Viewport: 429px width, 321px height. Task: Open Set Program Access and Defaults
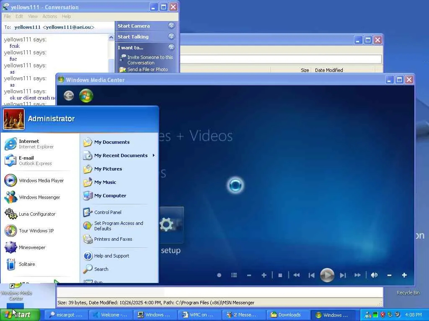pos(113,226)
